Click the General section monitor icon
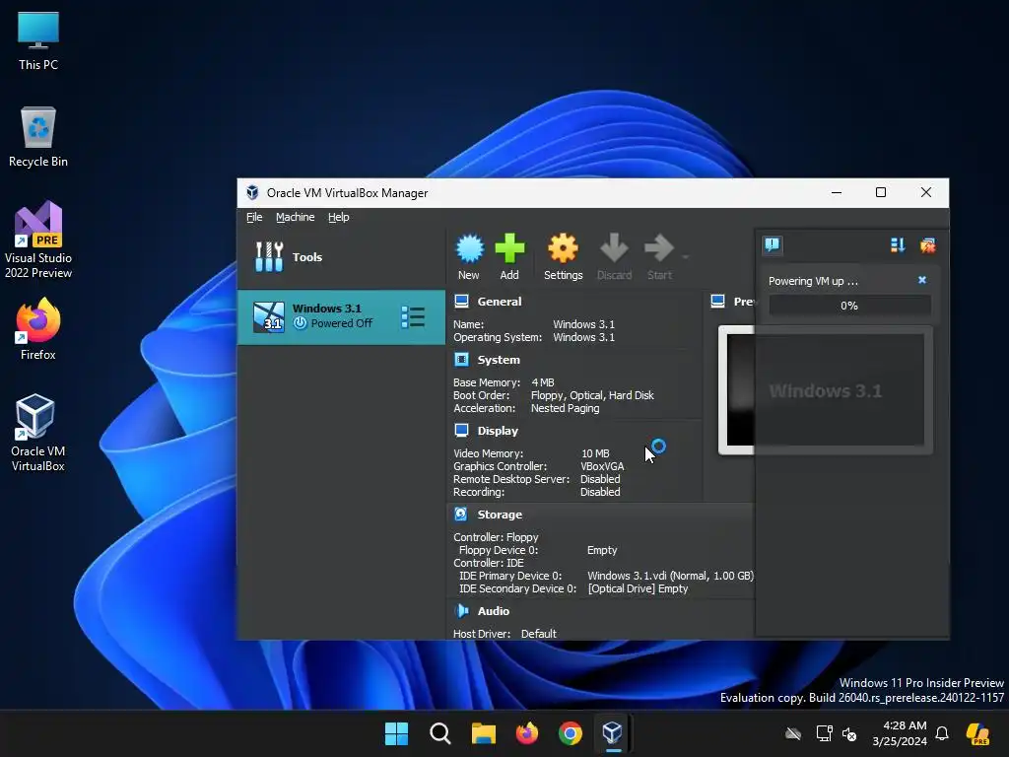The width and height of the screenshot is (1009, 757). pyautogui.click(x=461, y=302)
